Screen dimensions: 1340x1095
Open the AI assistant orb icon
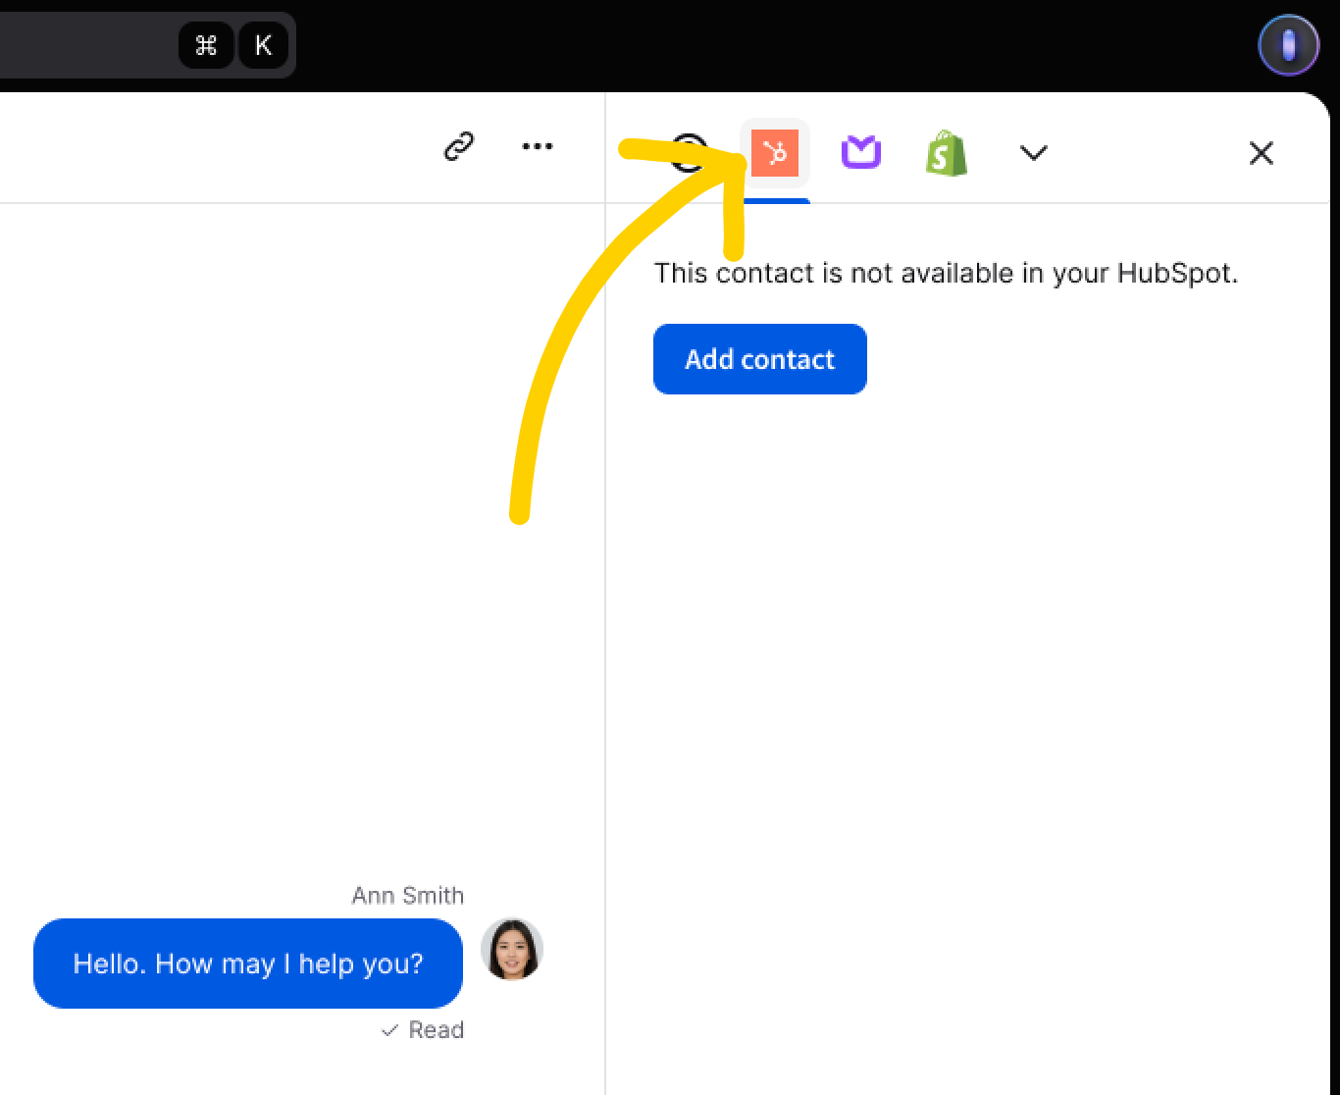click(1289, 45)
